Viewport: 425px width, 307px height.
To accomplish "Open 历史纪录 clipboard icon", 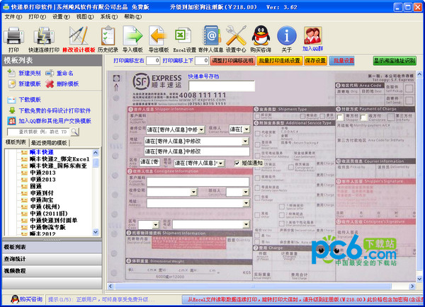I will pyautogui.click(x=108, y=36).
